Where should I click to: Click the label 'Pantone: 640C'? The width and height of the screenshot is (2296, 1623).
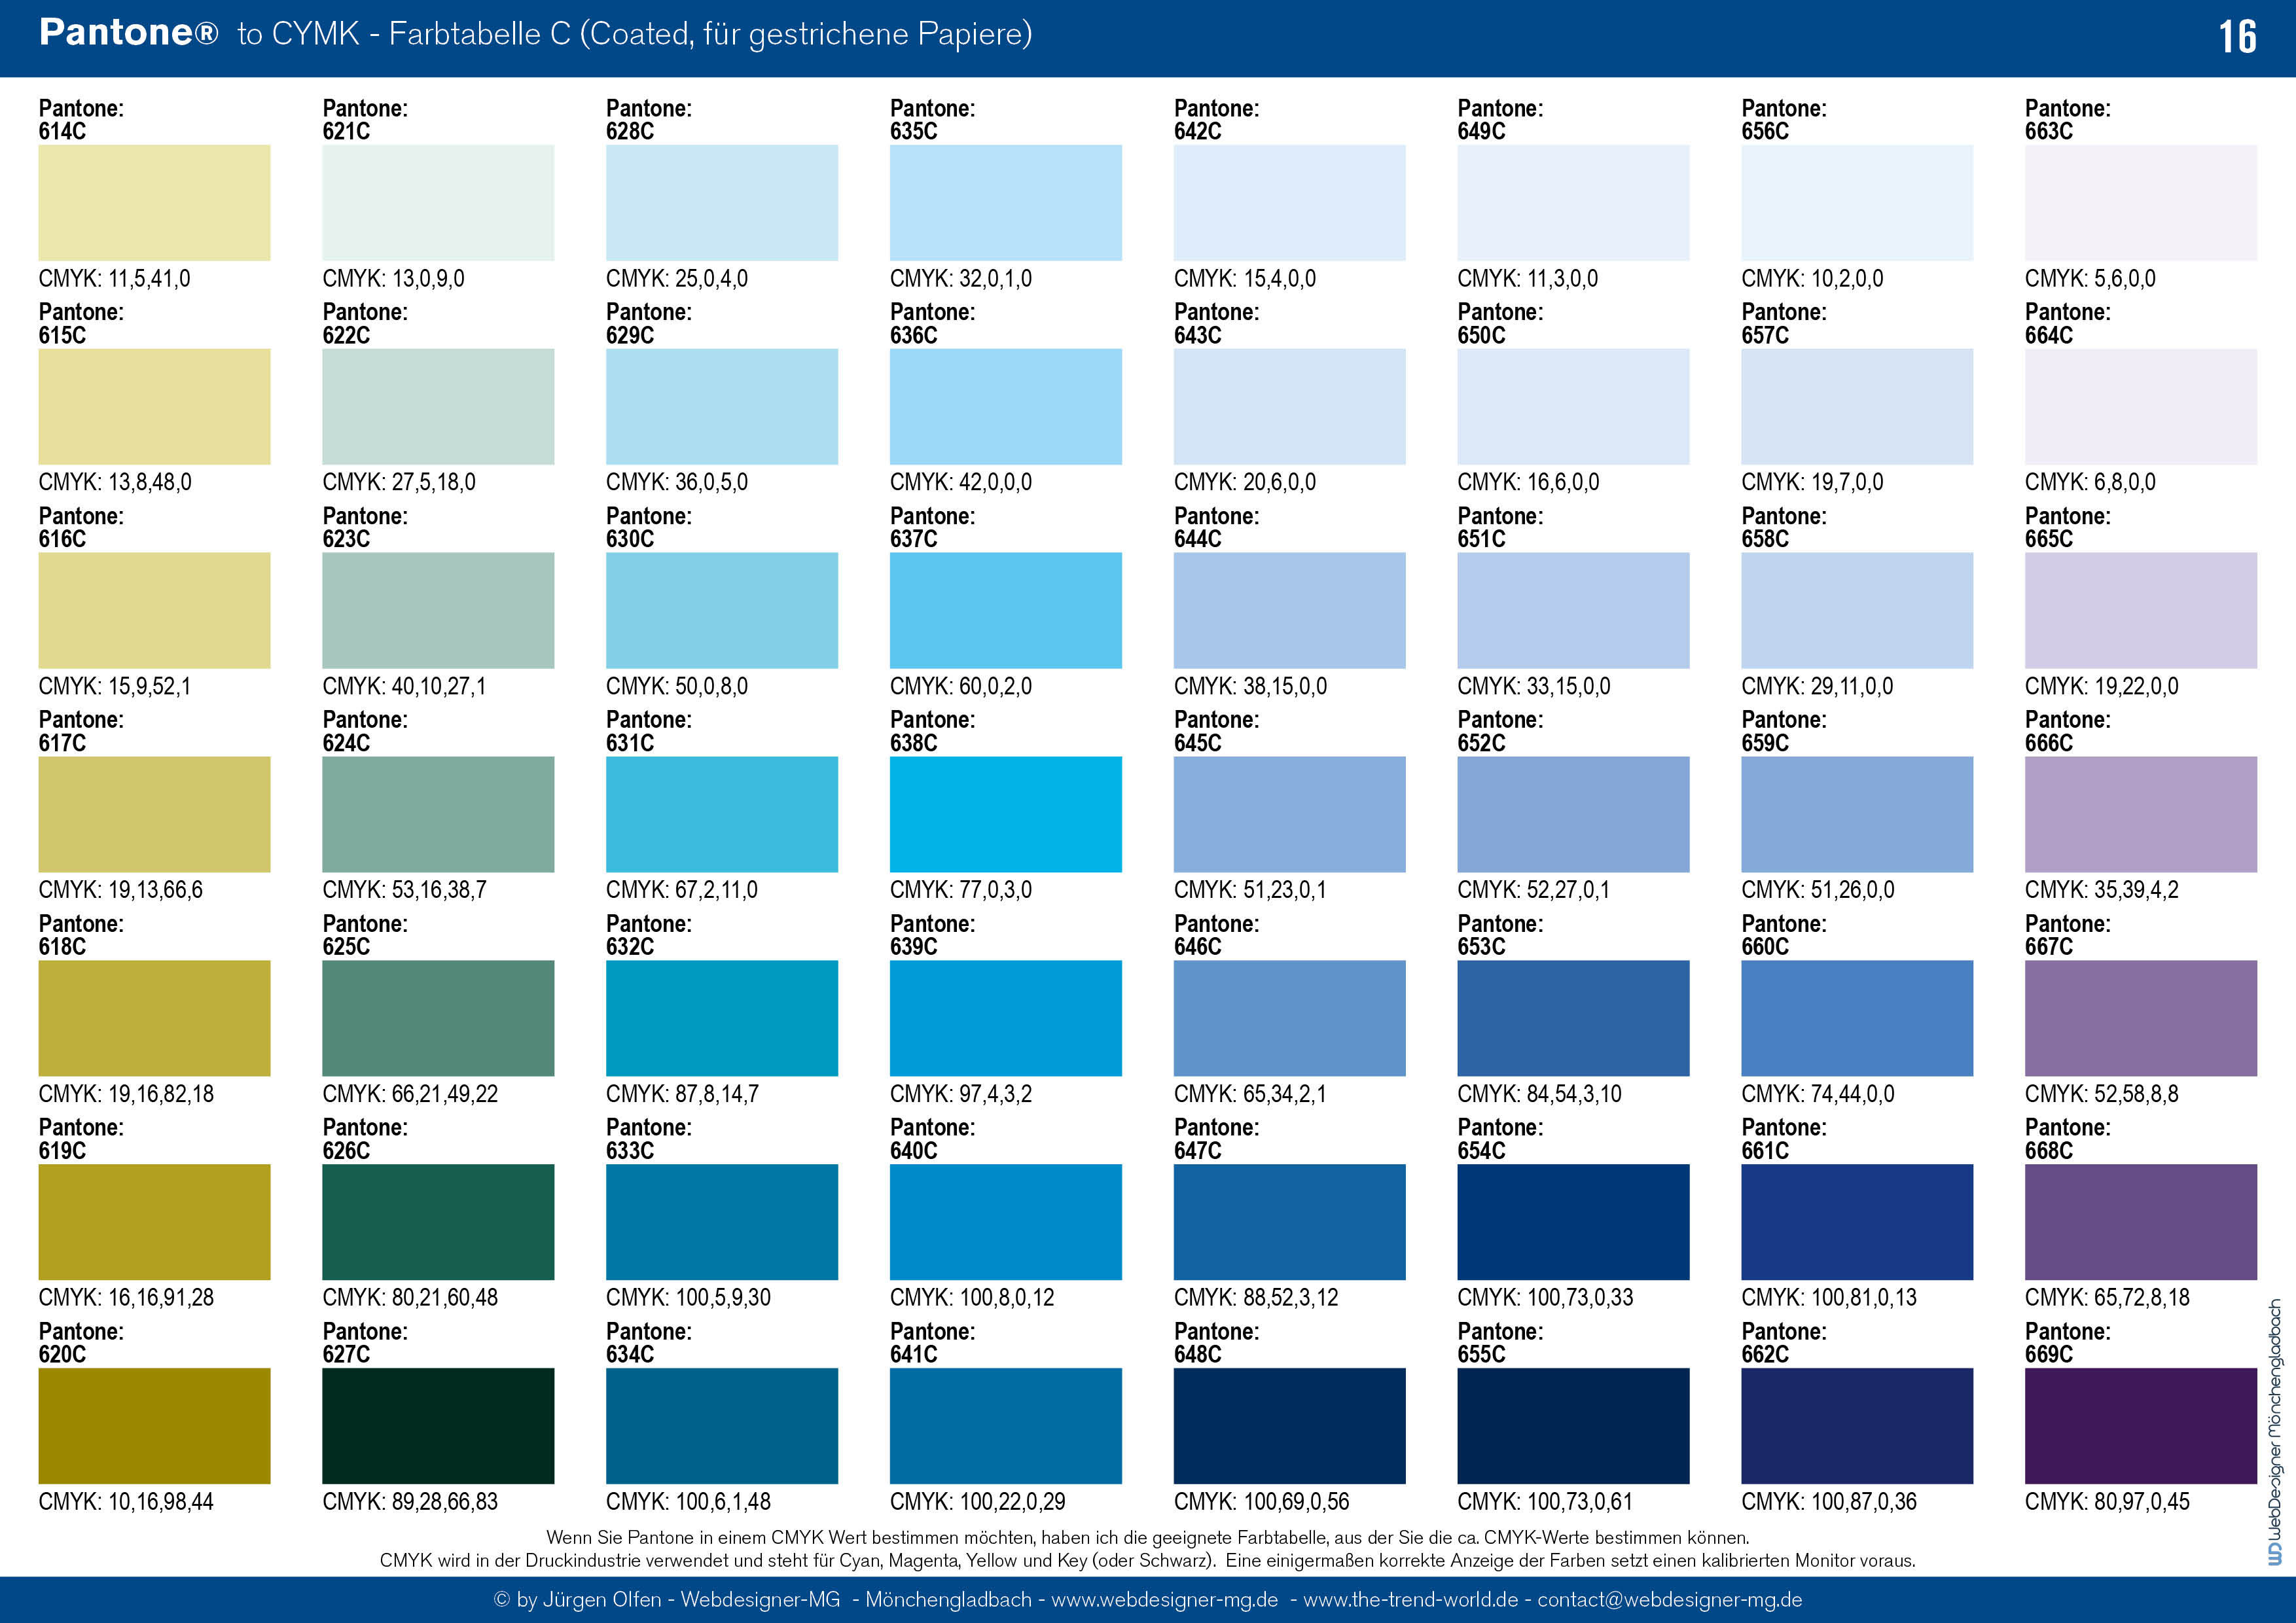(x=933, y=1139)
